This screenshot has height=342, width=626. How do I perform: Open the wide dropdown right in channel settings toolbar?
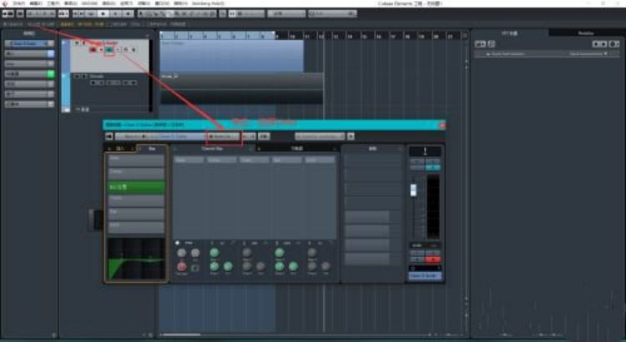pyautogui.click(x=320, y=137)
